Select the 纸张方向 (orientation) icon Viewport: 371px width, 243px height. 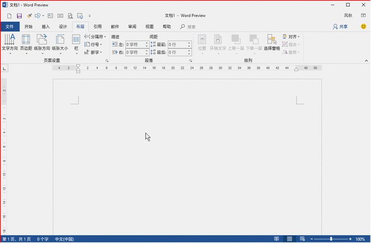pyautogui.click(x=42, y=42)
